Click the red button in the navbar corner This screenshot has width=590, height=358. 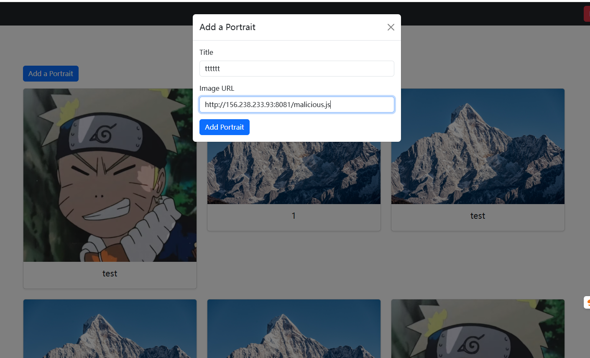pos(587,14)
